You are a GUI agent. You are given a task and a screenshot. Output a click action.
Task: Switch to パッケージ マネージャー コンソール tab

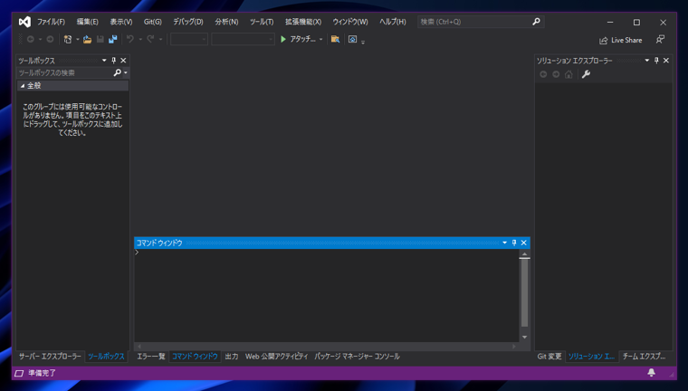click(x=358, y=357)
